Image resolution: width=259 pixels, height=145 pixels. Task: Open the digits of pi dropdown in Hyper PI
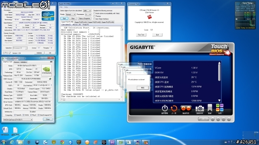87,10
